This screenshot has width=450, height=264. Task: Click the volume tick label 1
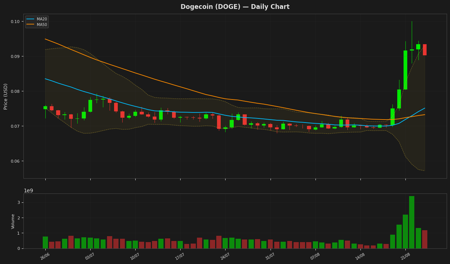19,233
